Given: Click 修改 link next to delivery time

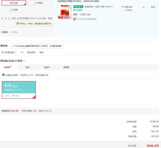Looking at the screenshot, I should (50, 18).
